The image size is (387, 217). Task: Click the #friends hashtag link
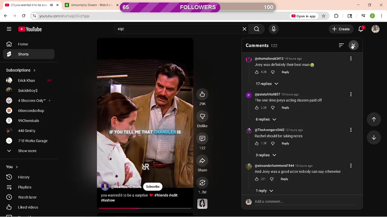point(161,195)
